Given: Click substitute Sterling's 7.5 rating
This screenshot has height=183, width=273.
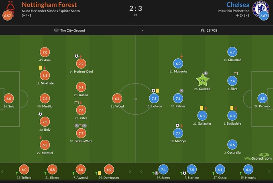Looking at the screenshot, I should [x=191, y=170].
